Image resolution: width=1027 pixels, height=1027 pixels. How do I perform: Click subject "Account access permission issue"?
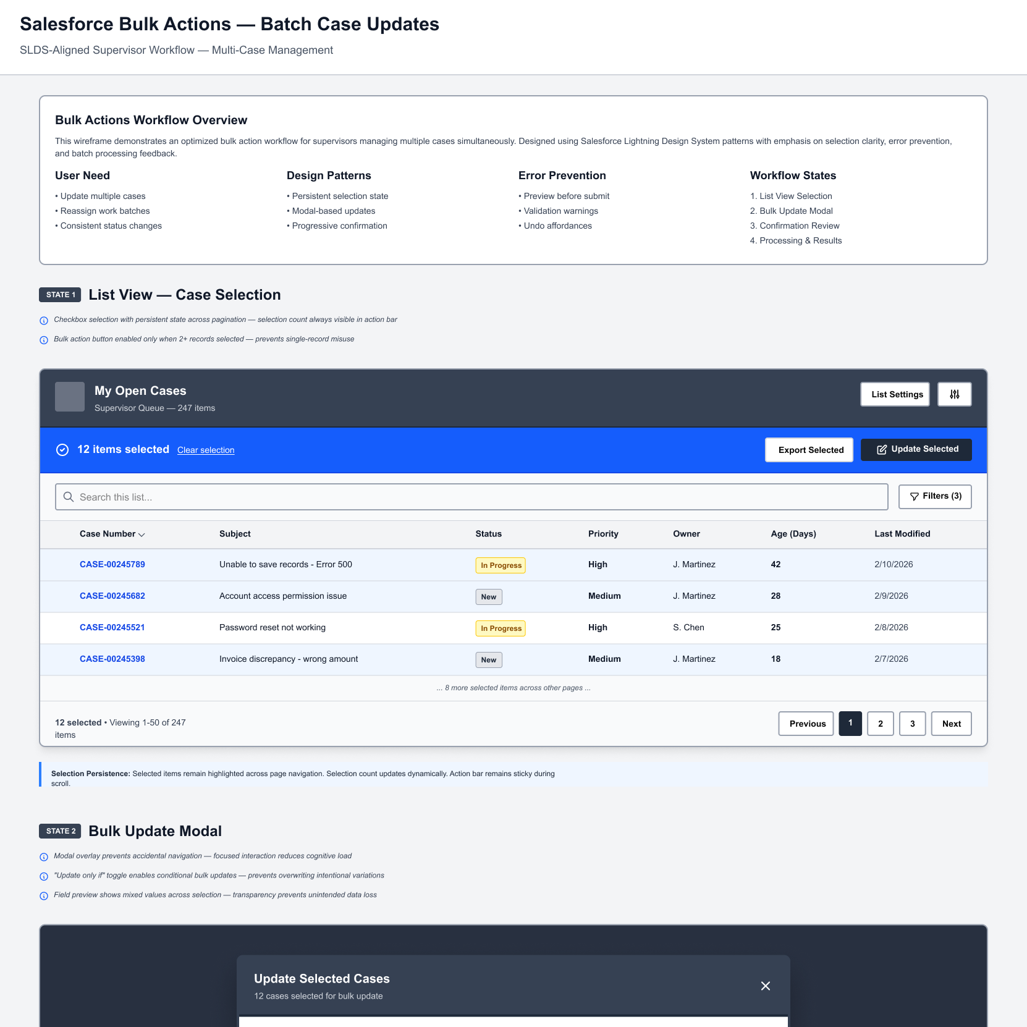click(283, 596)
